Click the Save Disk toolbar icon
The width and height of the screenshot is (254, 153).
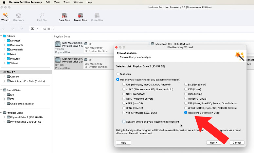[64, 17]
